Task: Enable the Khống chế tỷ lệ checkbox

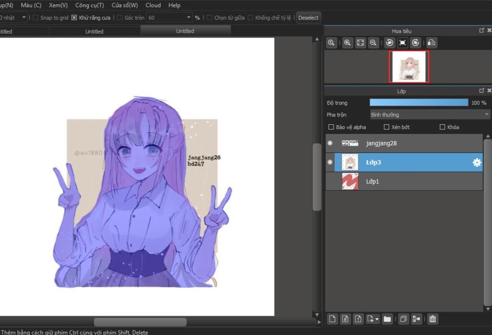Action: click(250, 18)
